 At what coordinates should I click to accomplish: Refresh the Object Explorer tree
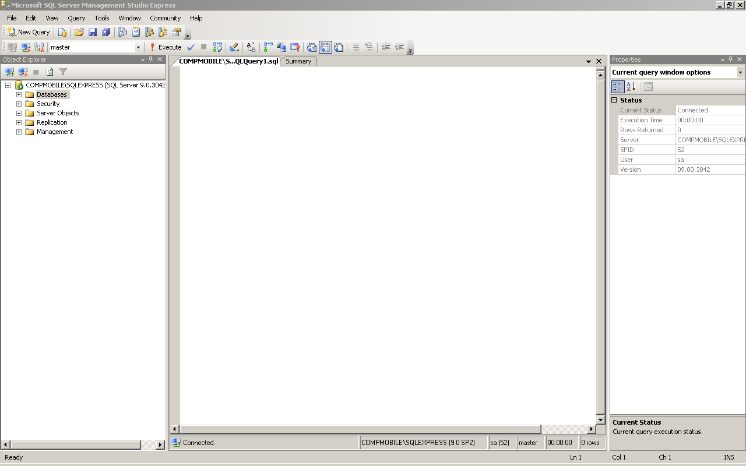50,72
